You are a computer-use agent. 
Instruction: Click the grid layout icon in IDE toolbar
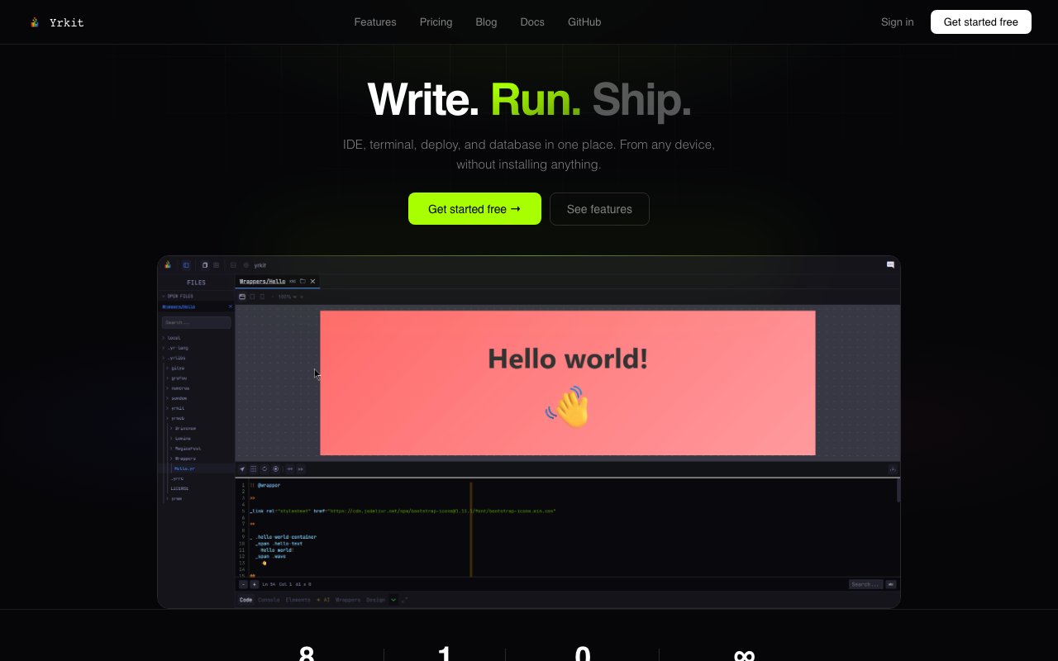[217, 265]
